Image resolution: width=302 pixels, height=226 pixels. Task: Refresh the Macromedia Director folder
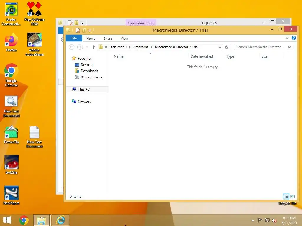pos(226,47)
